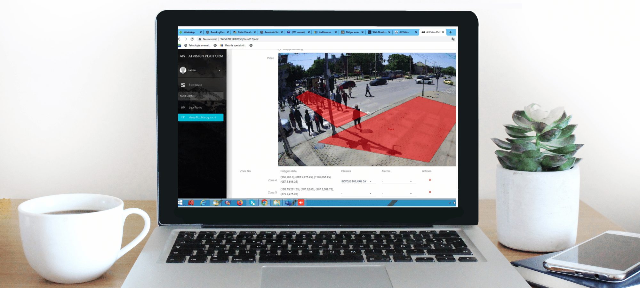Open the user account dropdown beside rodica
Image resolution: width=640 pixels, height=288 pixels.
[x=220, y=70]
